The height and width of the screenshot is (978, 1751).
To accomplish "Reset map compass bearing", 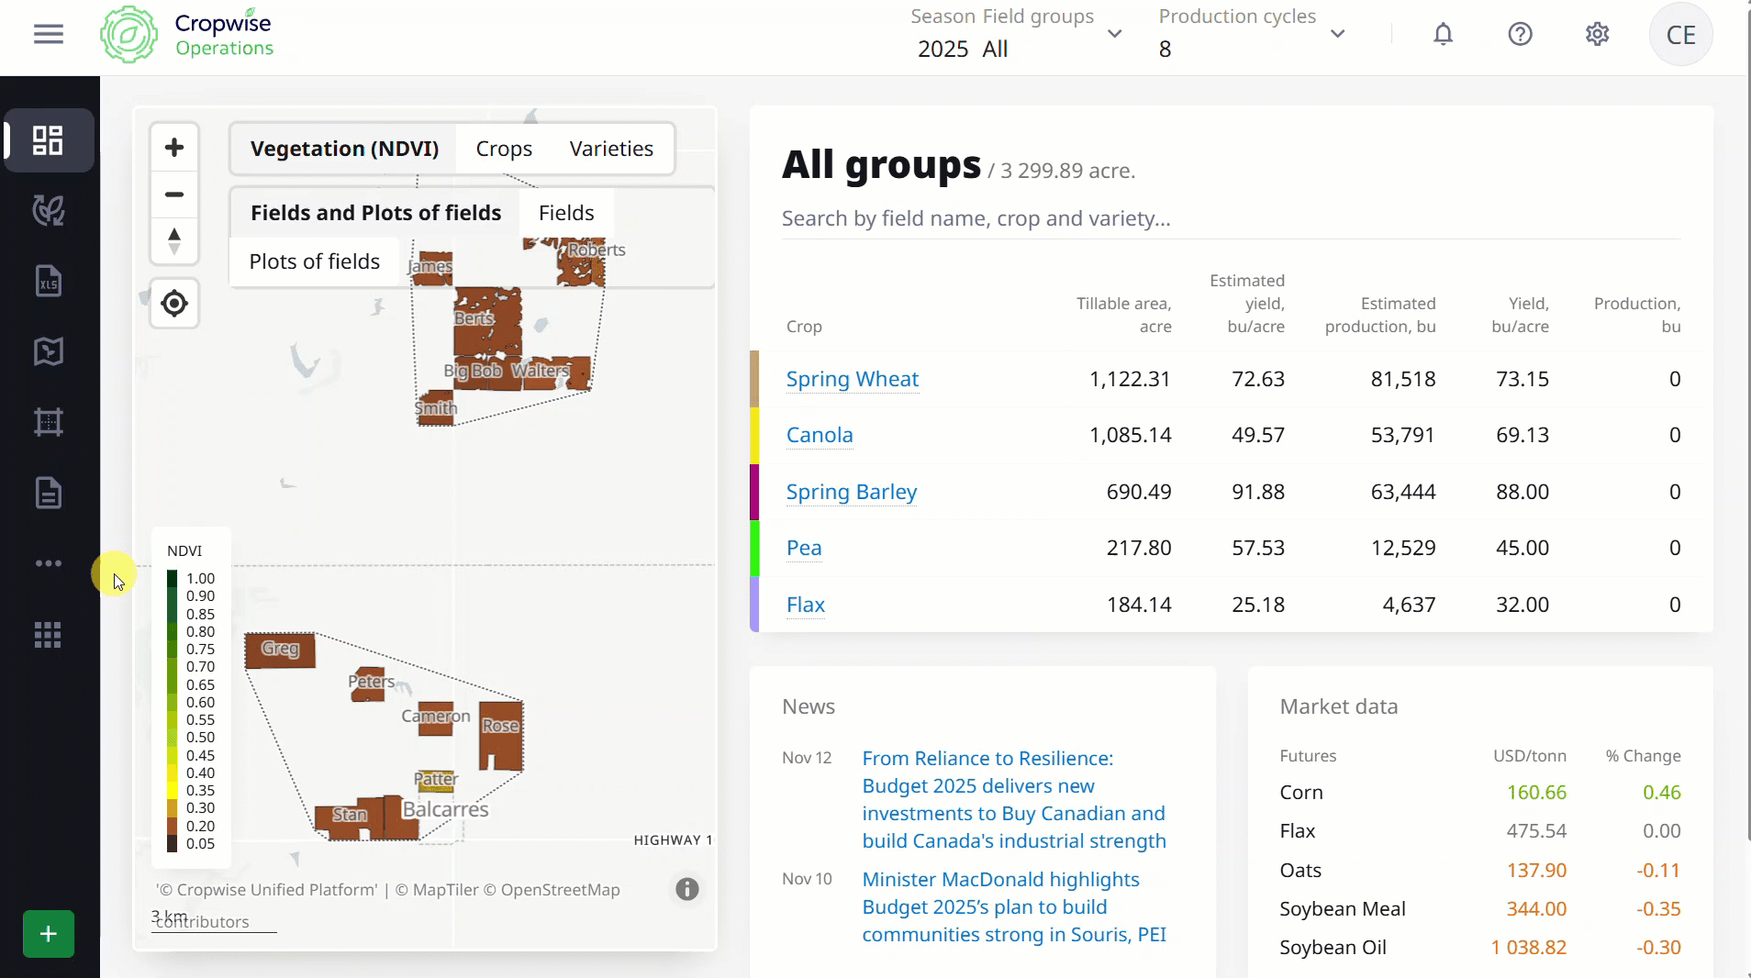I will 174,241.
